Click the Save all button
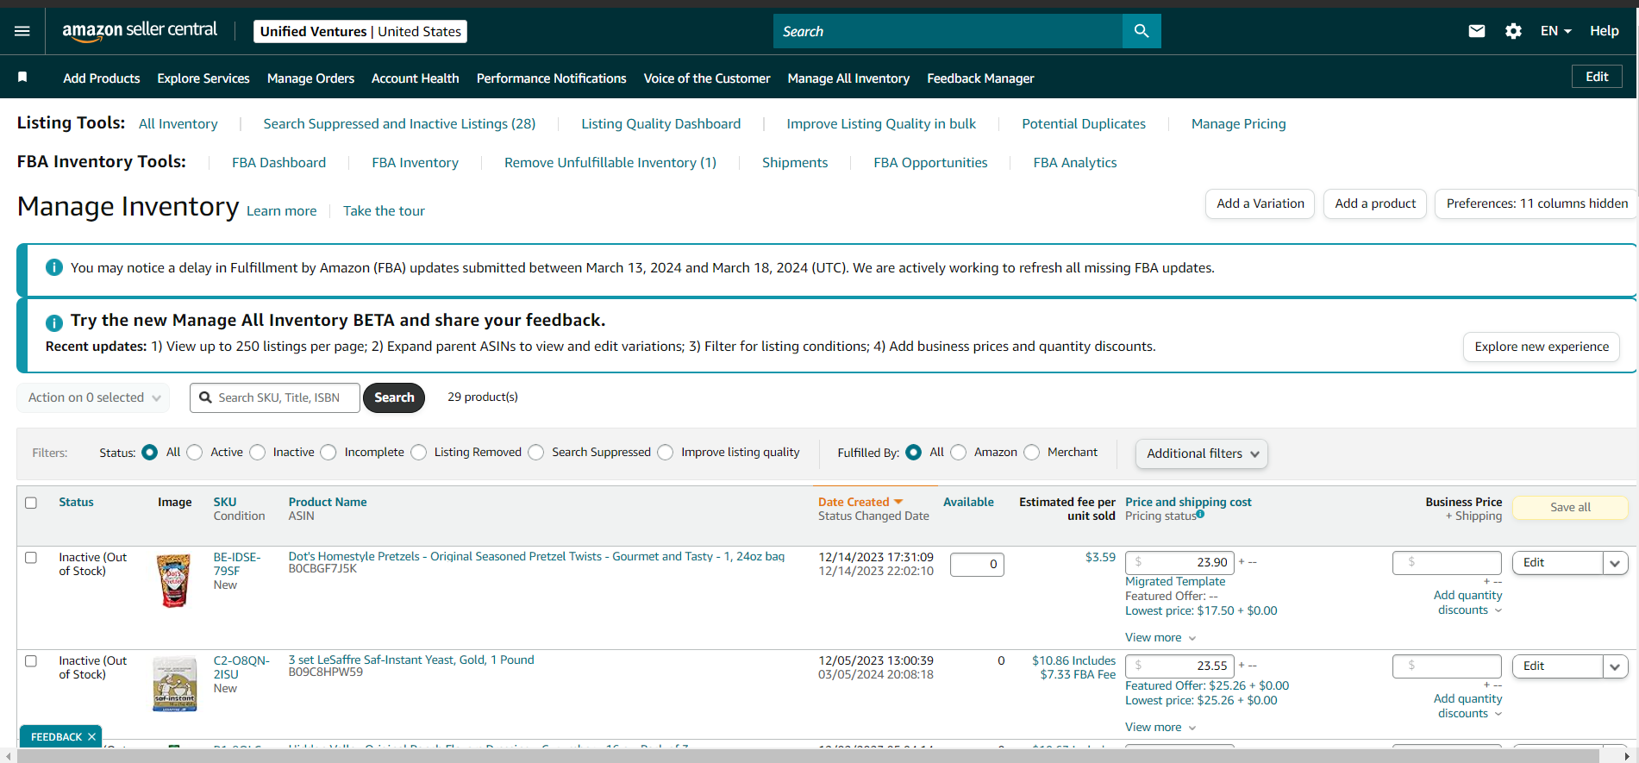Image resolution: width=1639 pixels, height=763 pixels. click(1570, 508)
